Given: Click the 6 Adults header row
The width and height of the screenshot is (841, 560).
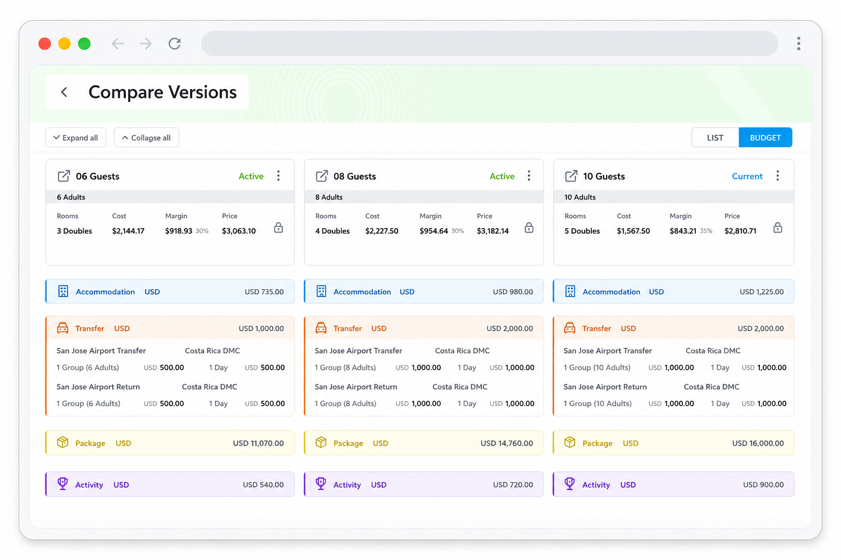Looking at the screenshot, I should (x=170, y=197).
